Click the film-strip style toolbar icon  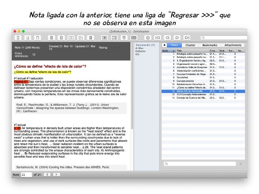coord(134,38)
